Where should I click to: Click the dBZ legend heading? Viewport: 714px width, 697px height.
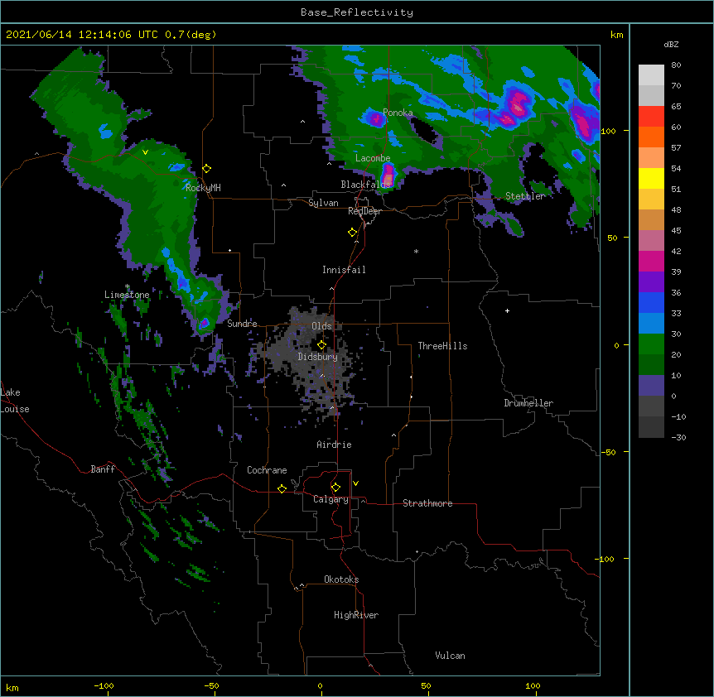point(671,44)
